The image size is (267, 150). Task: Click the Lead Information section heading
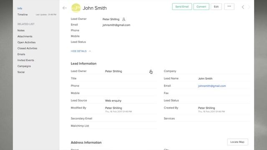[83, 63]
